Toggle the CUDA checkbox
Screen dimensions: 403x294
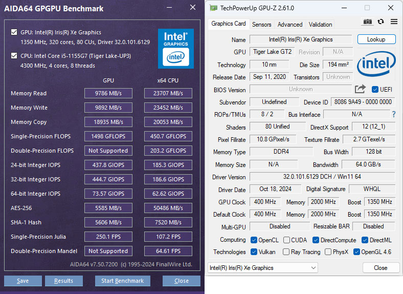point(287,240)
